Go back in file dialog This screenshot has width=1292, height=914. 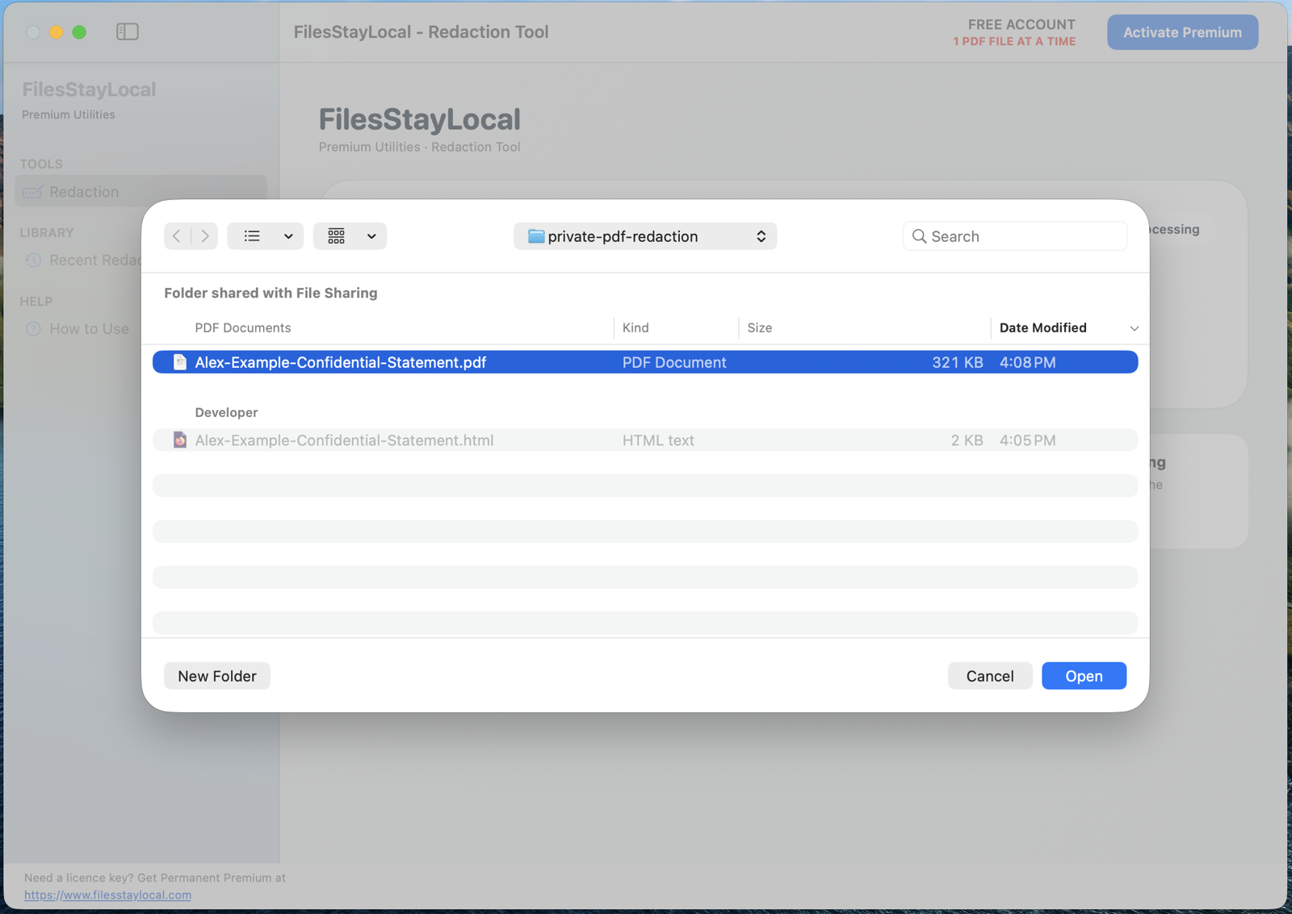(177, 236)
